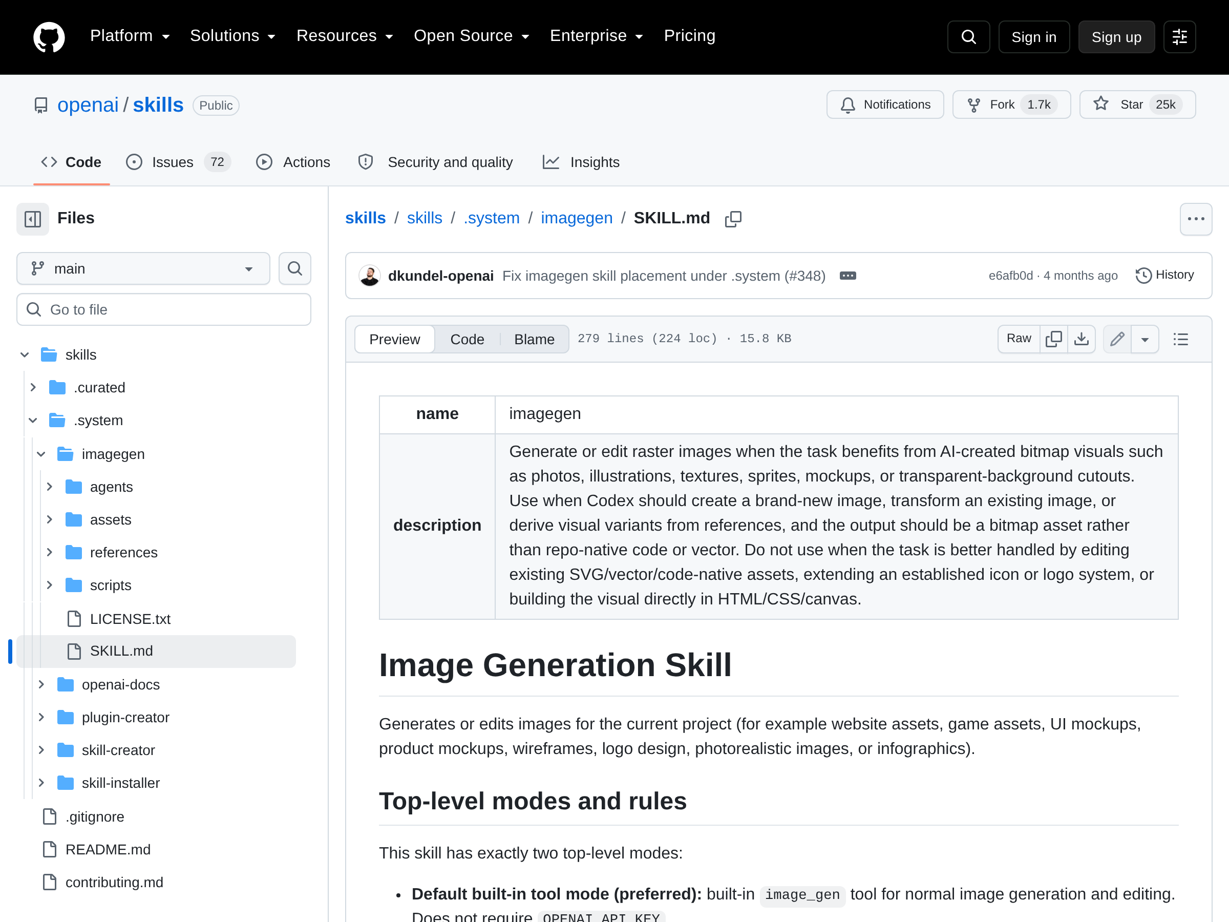Collapse the file tree side panel
Viewport: 1229px width, 922px height.
[33, 219]
